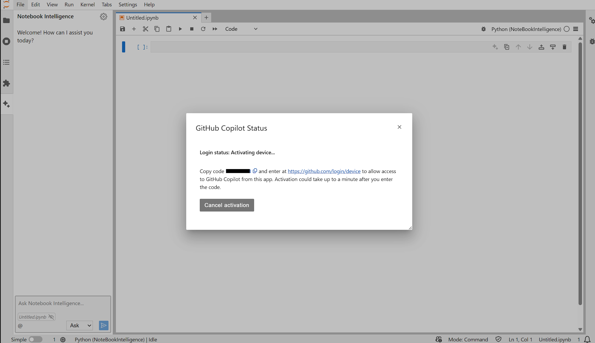Viewport: 595px width, 343px height.
Task: Click the Python (NoteBookIntelligence) | Idle status text
Action: pos(116,339)
